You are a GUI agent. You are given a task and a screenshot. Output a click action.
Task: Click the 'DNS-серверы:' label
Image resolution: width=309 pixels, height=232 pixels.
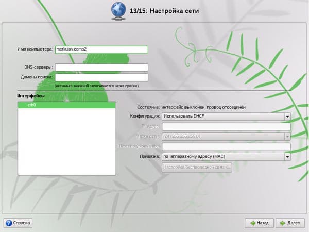pos(39,67)
